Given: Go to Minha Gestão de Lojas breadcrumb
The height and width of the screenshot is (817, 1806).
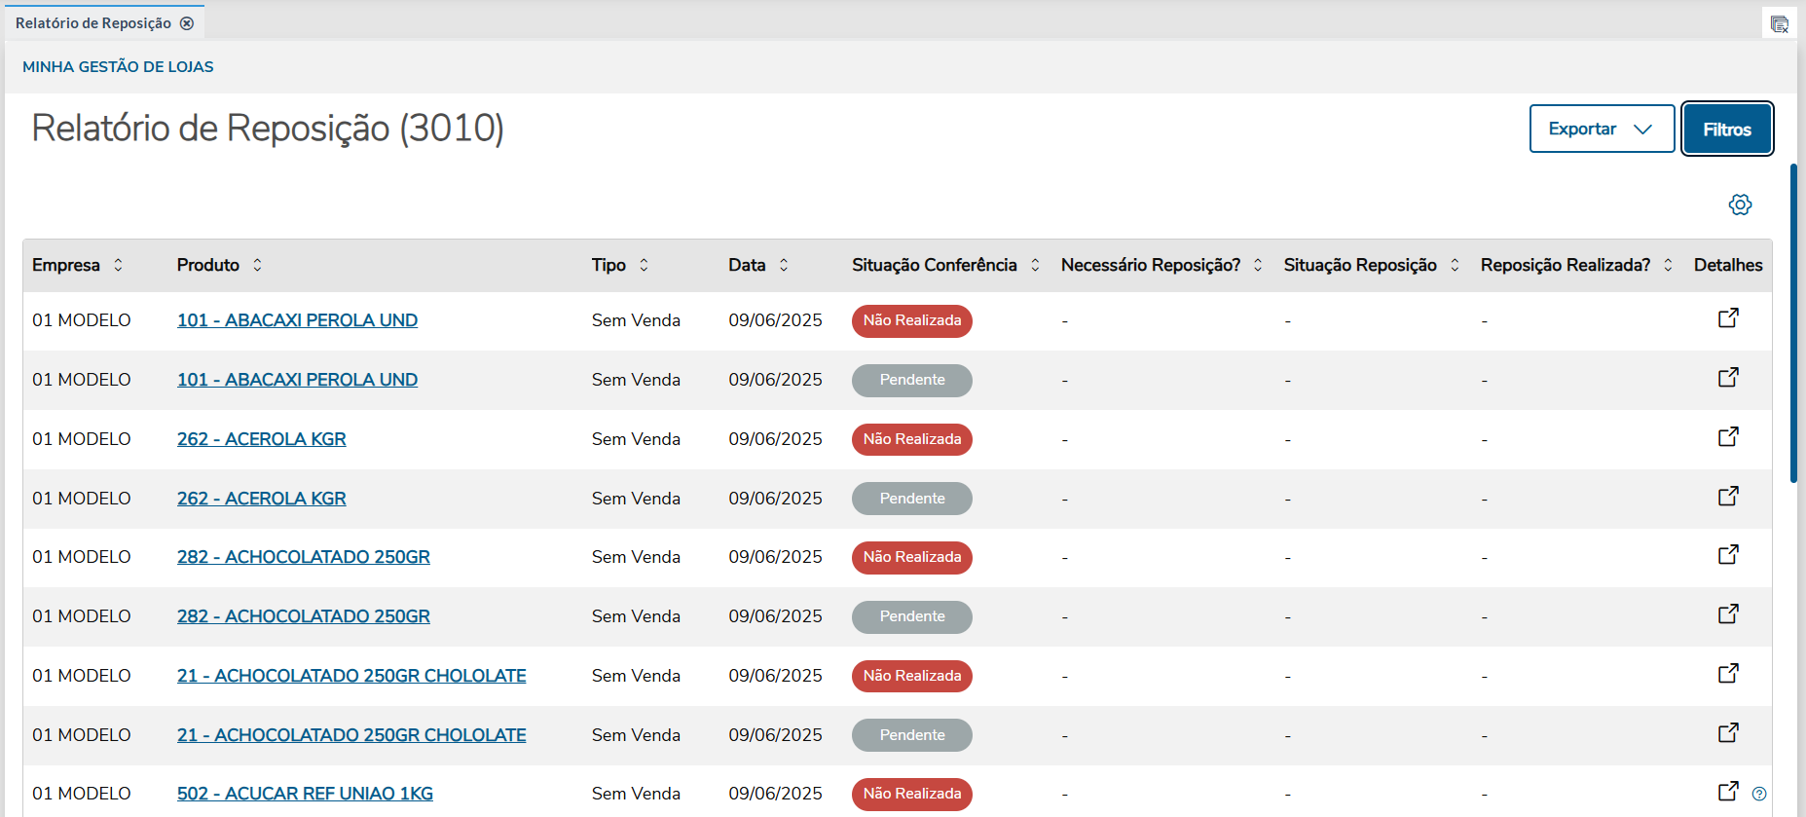Looking at the screenshot, I should click(118, 67).
